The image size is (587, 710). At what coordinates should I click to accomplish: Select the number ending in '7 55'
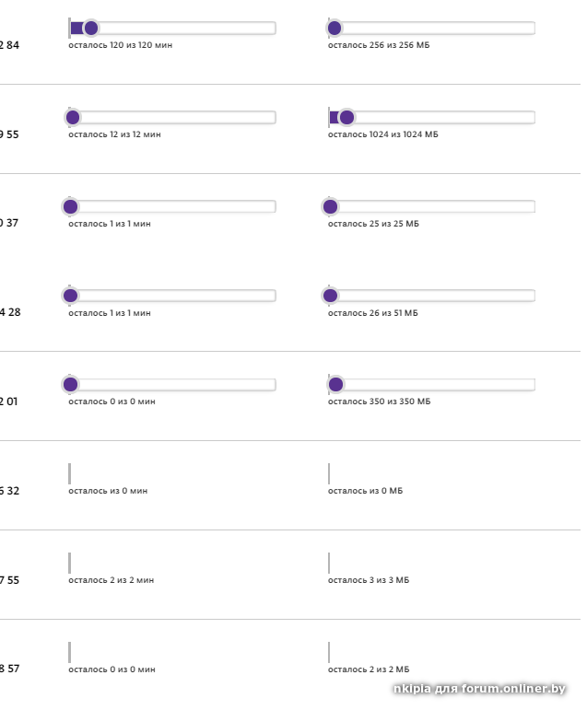[x=9, y=580]
